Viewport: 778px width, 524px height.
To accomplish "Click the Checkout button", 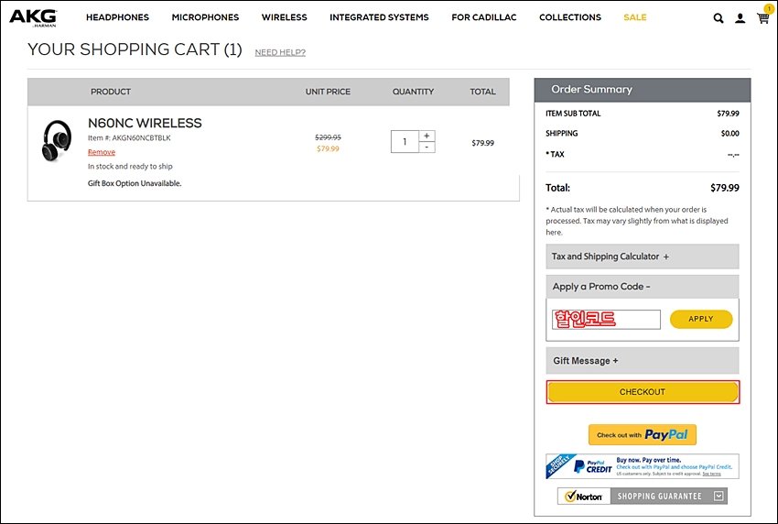I will 643,392.
